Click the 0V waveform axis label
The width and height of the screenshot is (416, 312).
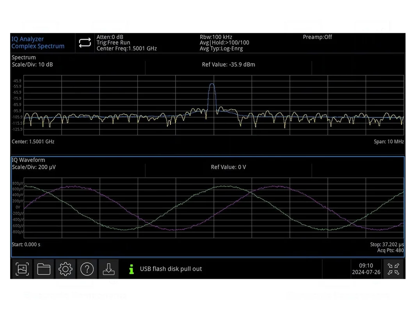tap(18, 207)
